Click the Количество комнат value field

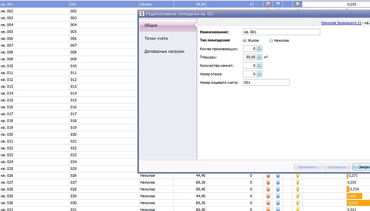pos(250,66)
